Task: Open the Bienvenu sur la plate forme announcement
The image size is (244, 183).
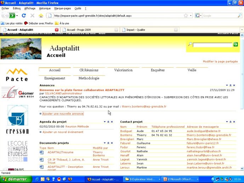Action: (82, 90)
